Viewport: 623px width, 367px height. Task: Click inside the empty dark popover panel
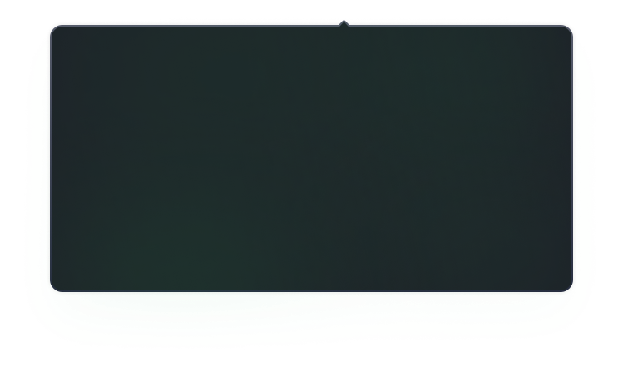point(311,158)
